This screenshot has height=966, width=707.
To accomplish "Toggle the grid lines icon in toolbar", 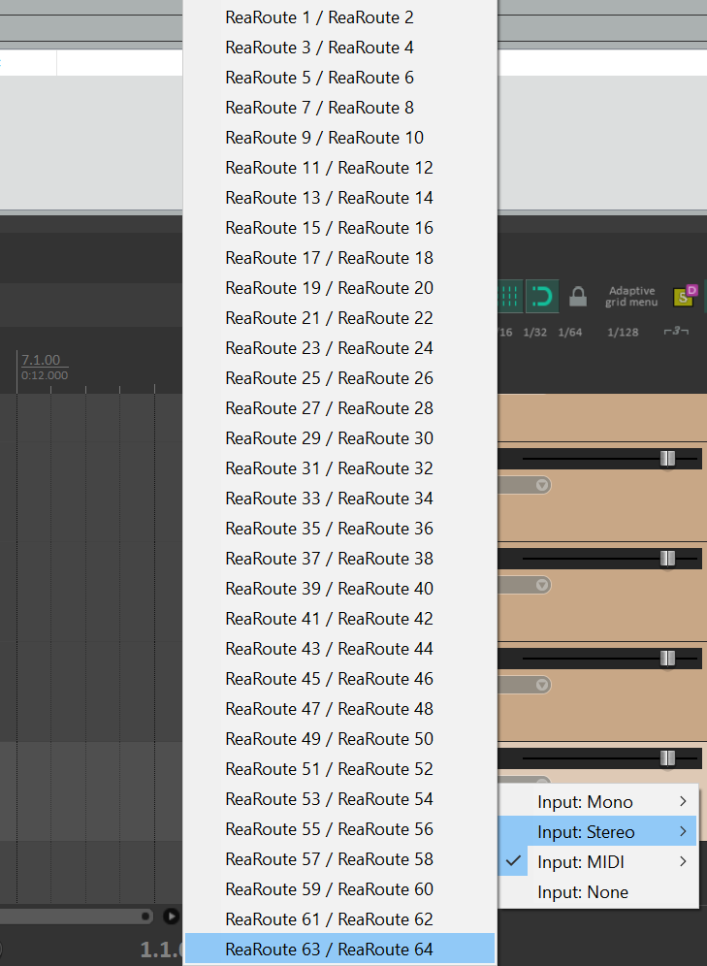I will click(510, 297).
